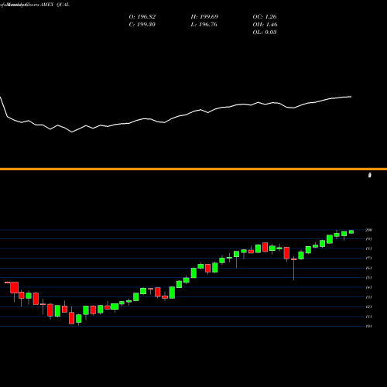Click the 101 price axis label
Screen dimensions: 387x387
pyautogui.click(x=368, y=327)
